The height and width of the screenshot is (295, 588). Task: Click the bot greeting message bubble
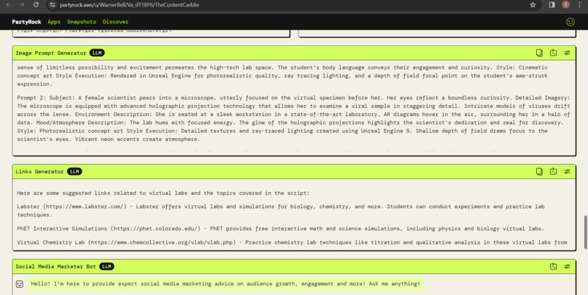[x=225, y=284]
